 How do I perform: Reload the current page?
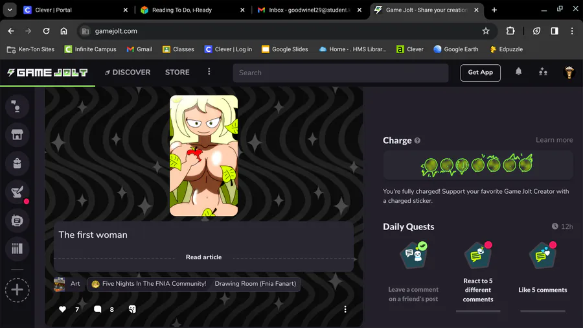pyautogui.click(x=46, y=31)
